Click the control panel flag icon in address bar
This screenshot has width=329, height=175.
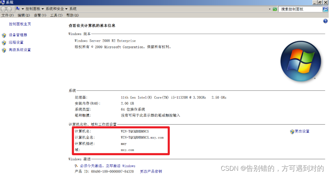point(18,9)
